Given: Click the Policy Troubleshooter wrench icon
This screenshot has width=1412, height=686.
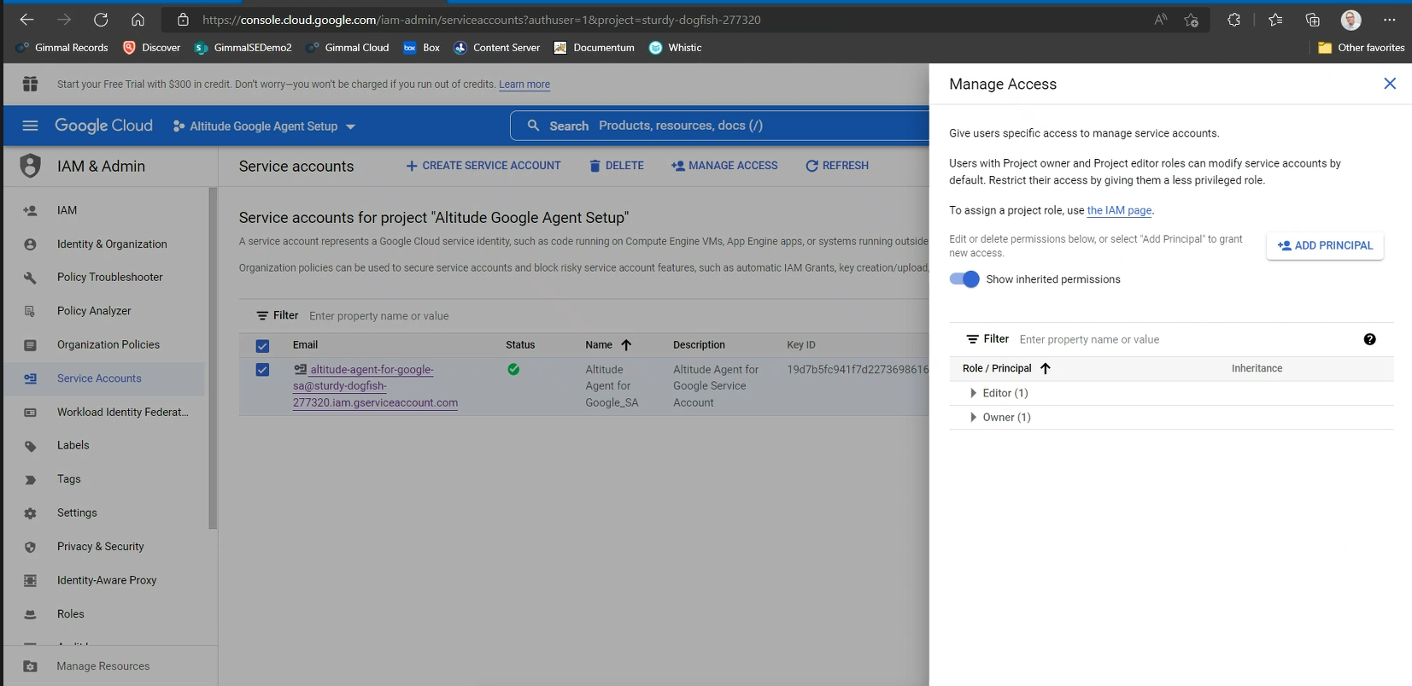Looking at the screenshot, I should tap(30, 278).
